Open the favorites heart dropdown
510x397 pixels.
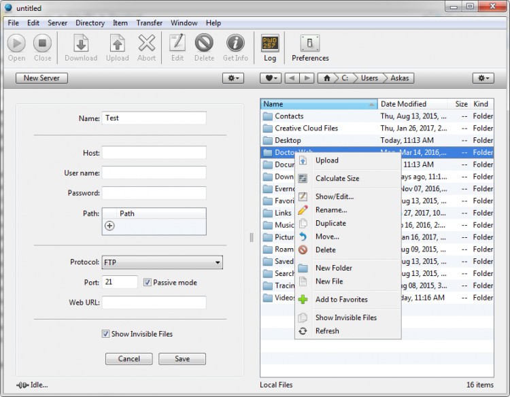271,78
